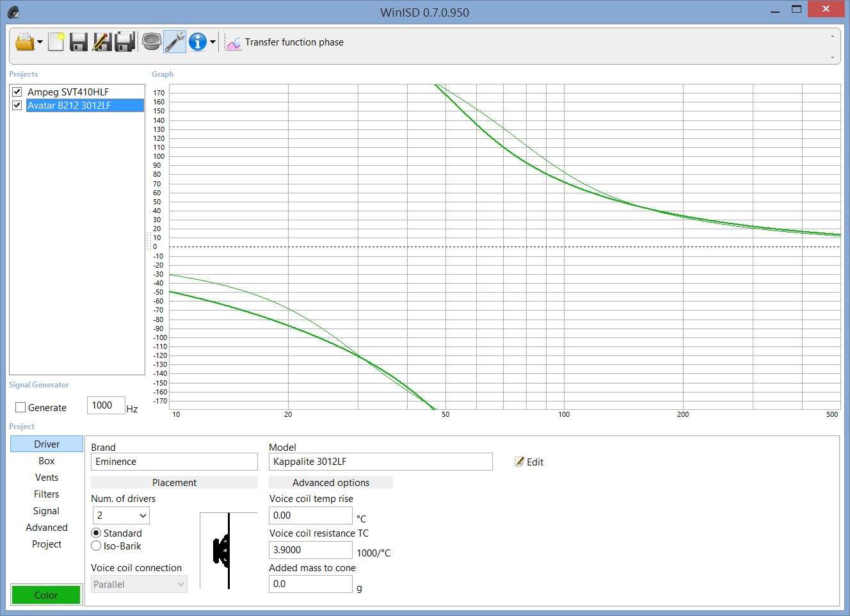Click the signal generator frequency field
Image resolution: width=850 pixels, height=616 pixels.
pyautogui.click(x=106, y=405)
